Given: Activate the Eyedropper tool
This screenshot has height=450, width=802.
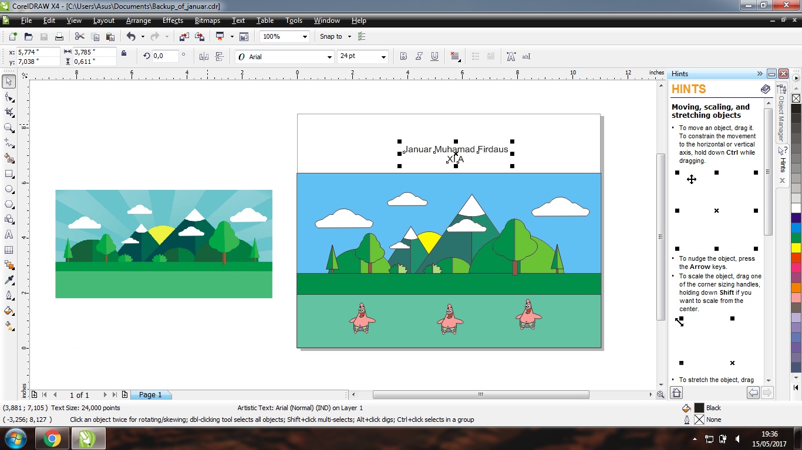Looking at the screenshot, I should pyautogui.click(x=9, y=280).
